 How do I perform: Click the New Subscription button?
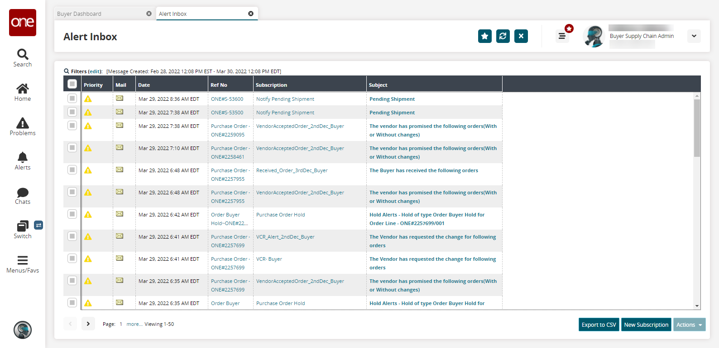point(646,324)
